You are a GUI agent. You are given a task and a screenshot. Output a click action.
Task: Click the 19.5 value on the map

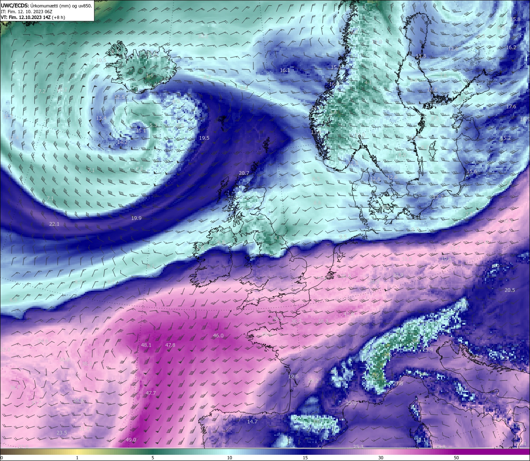click(204, 138)
